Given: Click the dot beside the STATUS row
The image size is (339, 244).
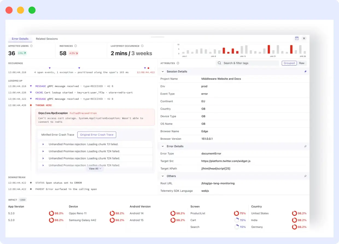Looking at the screenshot, I should pyautogui.click(x=31, y=183).
